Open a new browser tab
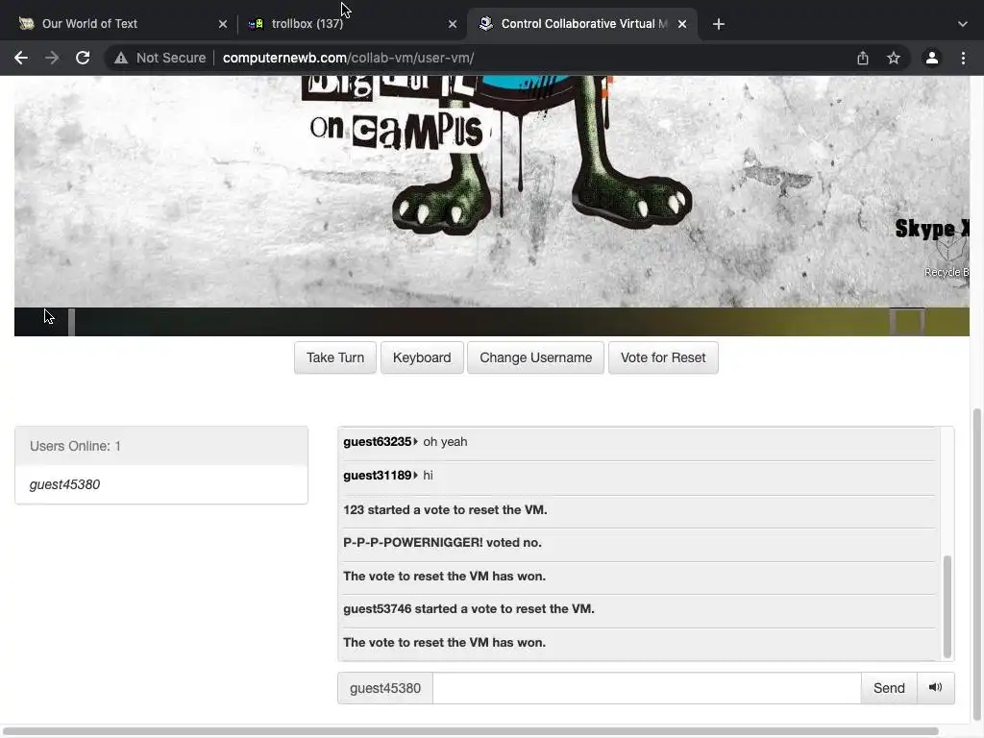Image resolution: width=984 pixels, height=738 pixels. [x=719, y=24]
